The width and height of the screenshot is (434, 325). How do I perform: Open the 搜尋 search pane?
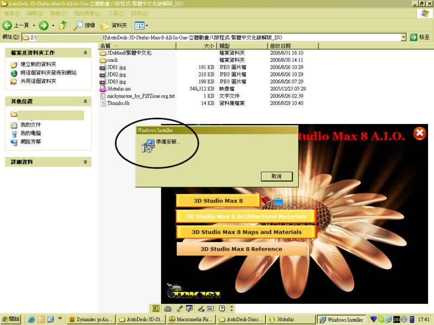click(85, 25)
